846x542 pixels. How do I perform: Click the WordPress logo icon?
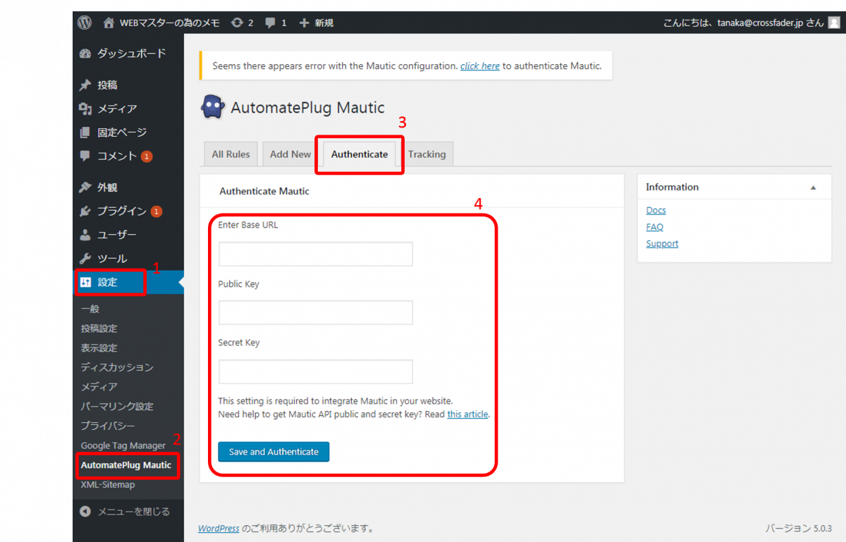[x=85, y=23]
